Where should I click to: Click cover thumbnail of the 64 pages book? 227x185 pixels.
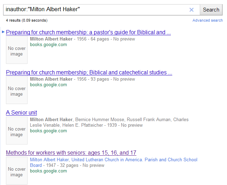tap(17, 50)
